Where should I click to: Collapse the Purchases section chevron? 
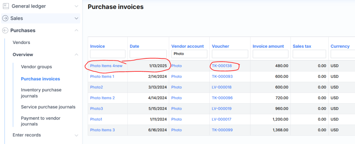coord(76,30)
